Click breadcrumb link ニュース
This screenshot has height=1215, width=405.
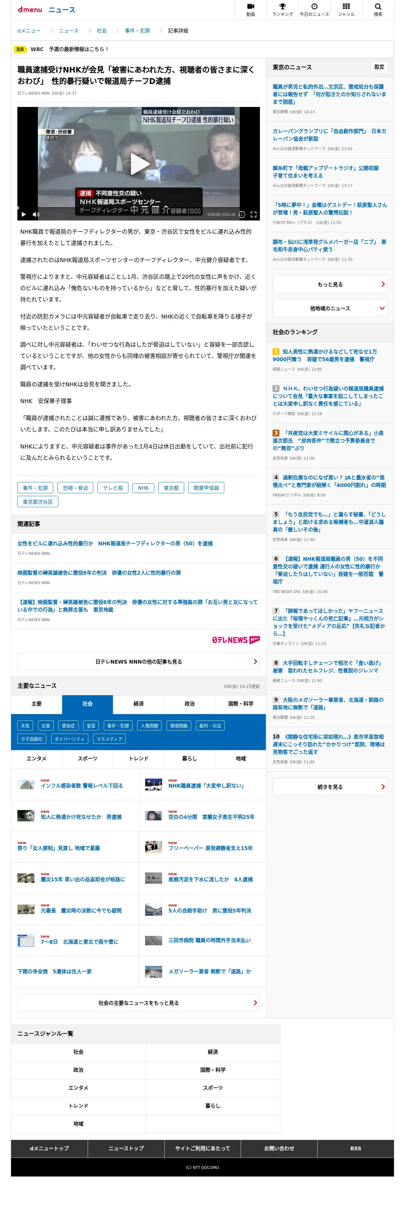[x=68, y=31]
